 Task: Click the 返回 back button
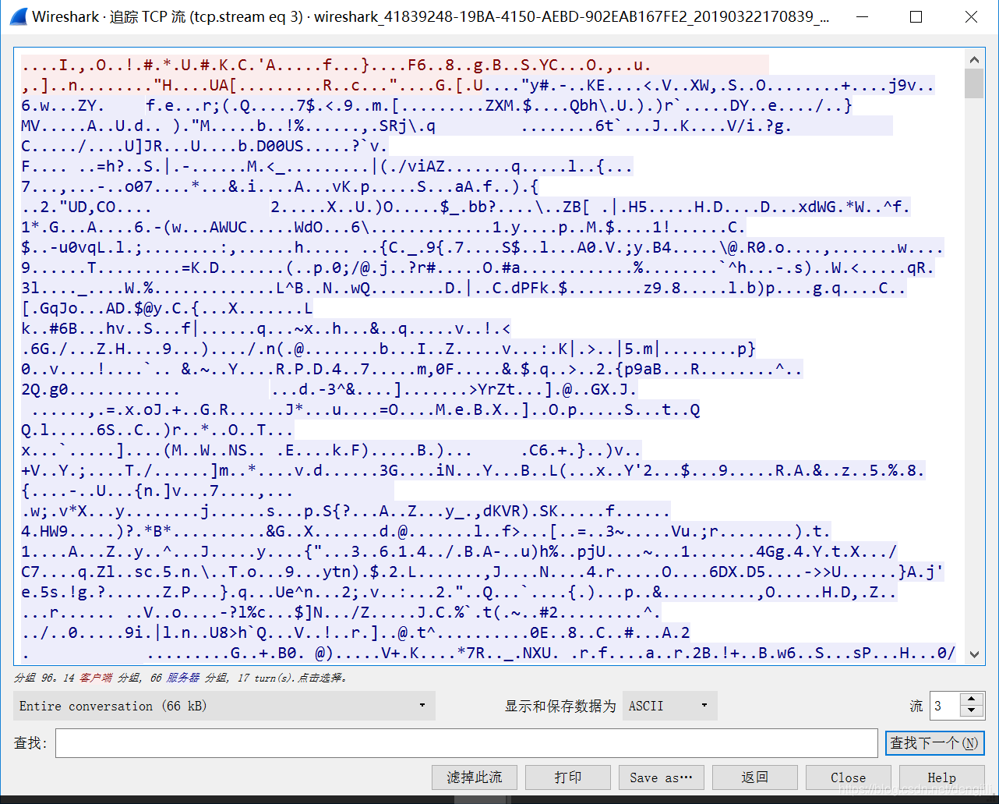(x=755, y=777)
